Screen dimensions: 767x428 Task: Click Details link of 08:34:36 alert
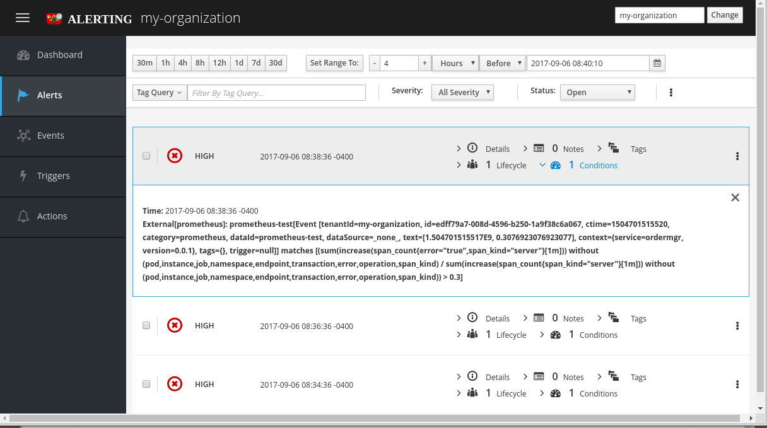(498, 377)
